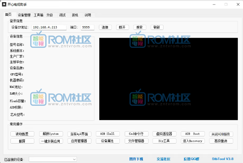Open the 虚拟遥控器 virtual remote
Image resolution: width=243 pixels, height=163 pixels.
coord(165,134)
